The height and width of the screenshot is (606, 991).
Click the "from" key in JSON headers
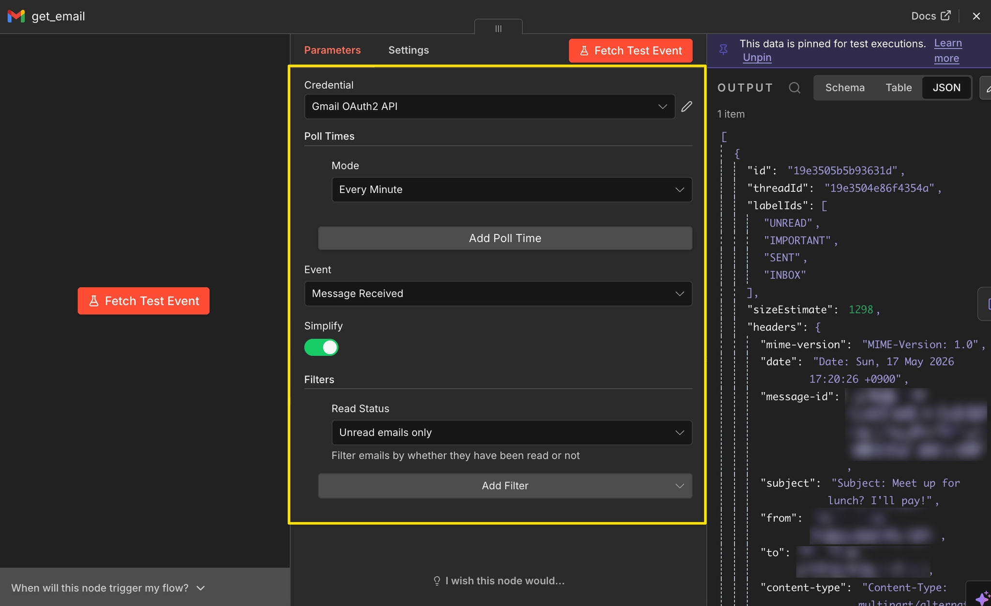click(778, 518)
